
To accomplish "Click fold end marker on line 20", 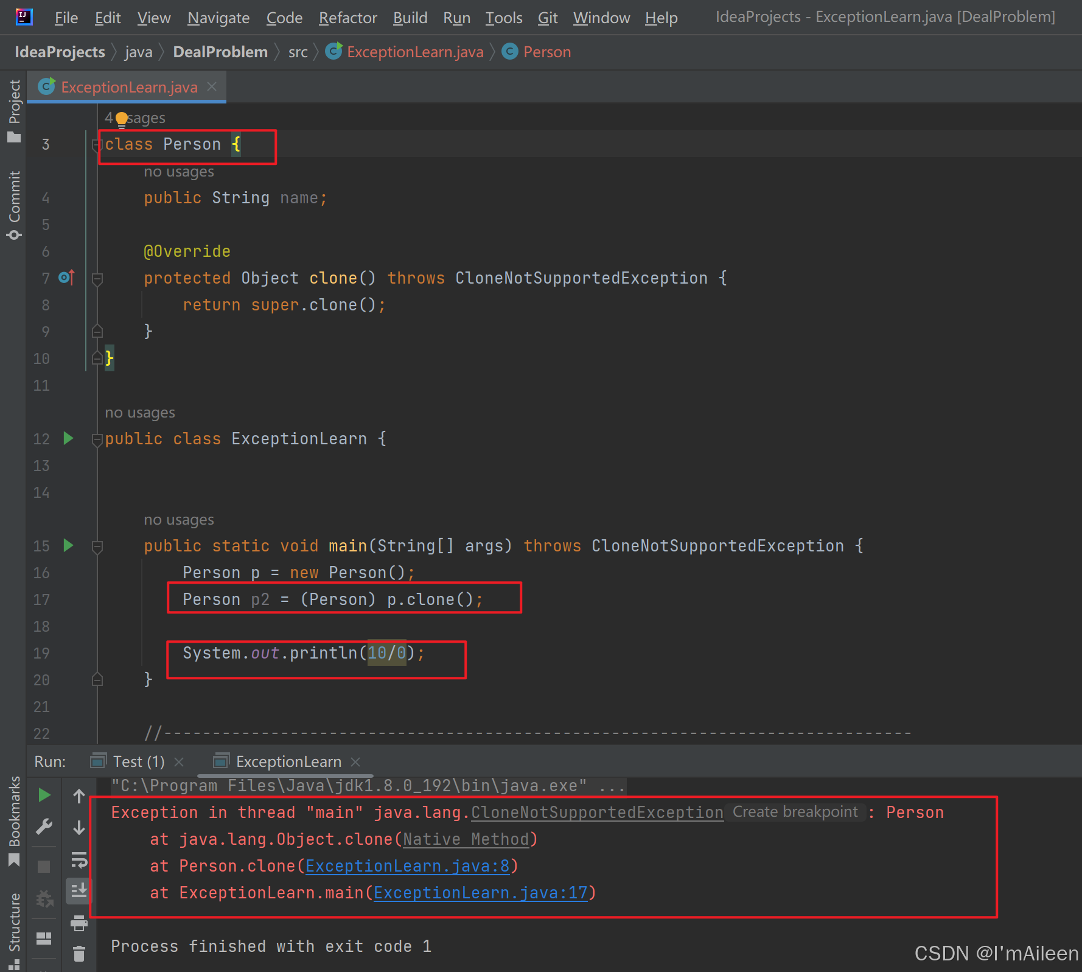I will [97, 679].
